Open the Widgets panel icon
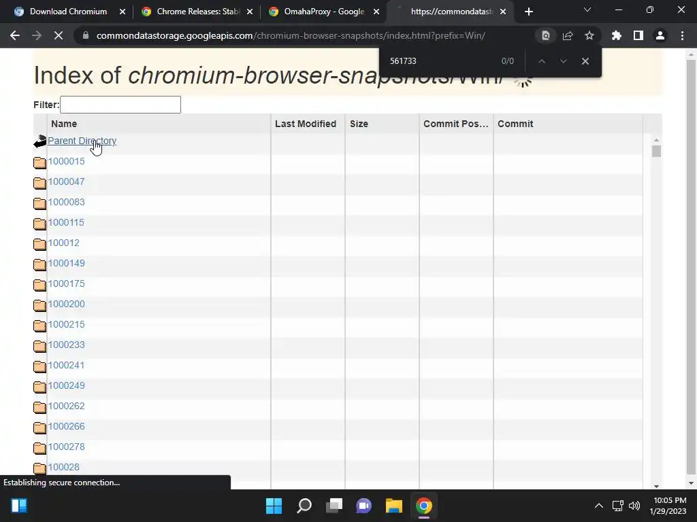697x522 pixels. coord(19,506)
